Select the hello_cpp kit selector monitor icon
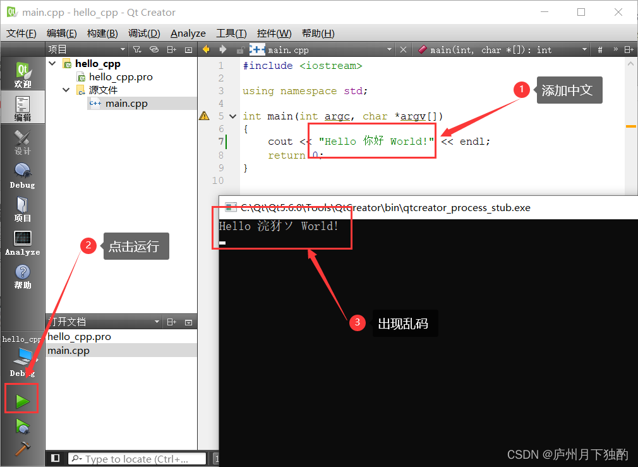Screen dimensions: 638x467 [23, 357]
